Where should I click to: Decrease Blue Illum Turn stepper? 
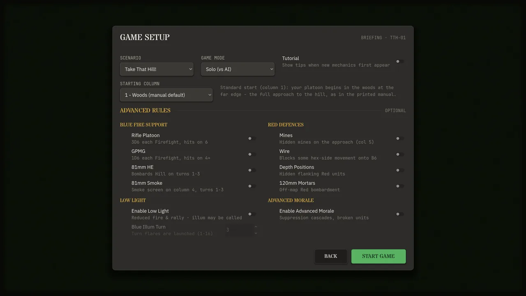click(256, 233)
